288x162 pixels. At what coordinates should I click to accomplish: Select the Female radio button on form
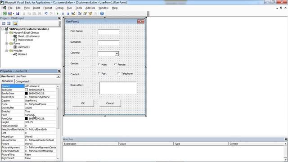(x=115, y=64)
